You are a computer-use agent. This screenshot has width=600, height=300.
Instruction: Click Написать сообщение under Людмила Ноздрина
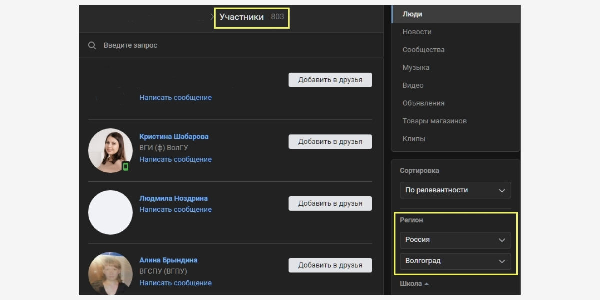(x=175, y=209)
